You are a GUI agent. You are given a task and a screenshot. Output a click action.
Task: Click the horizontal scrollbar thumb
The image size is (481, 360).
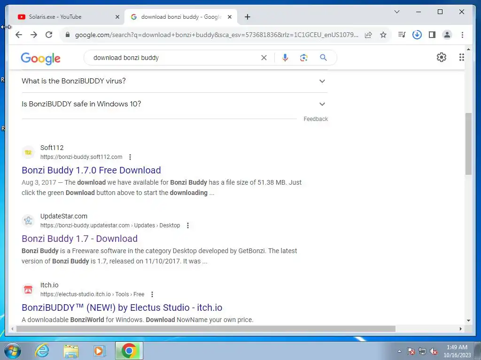click(x=206, y=329)
